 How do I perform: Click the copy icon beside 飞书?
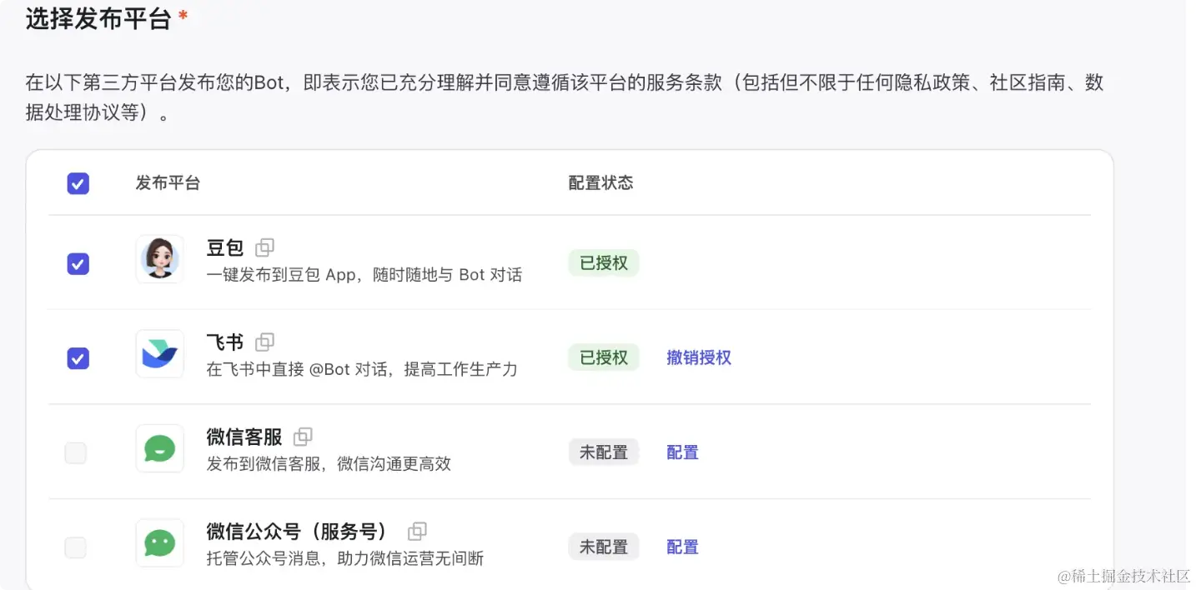tap(264, 342)
